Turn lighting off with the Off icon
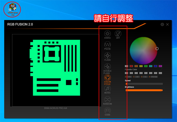The height and width of the screenshot is (122, 177). [118, 35]
